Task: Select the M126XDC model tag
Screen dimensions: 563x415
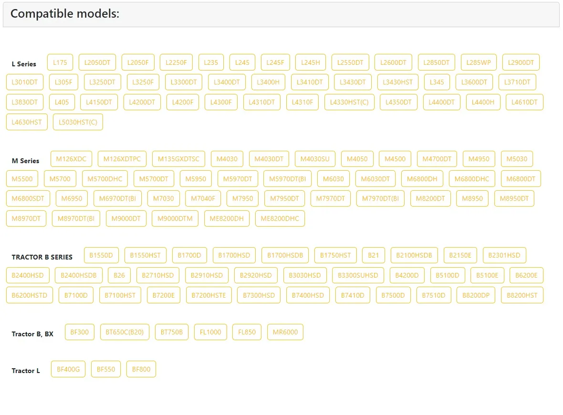Action: [71, 159]
